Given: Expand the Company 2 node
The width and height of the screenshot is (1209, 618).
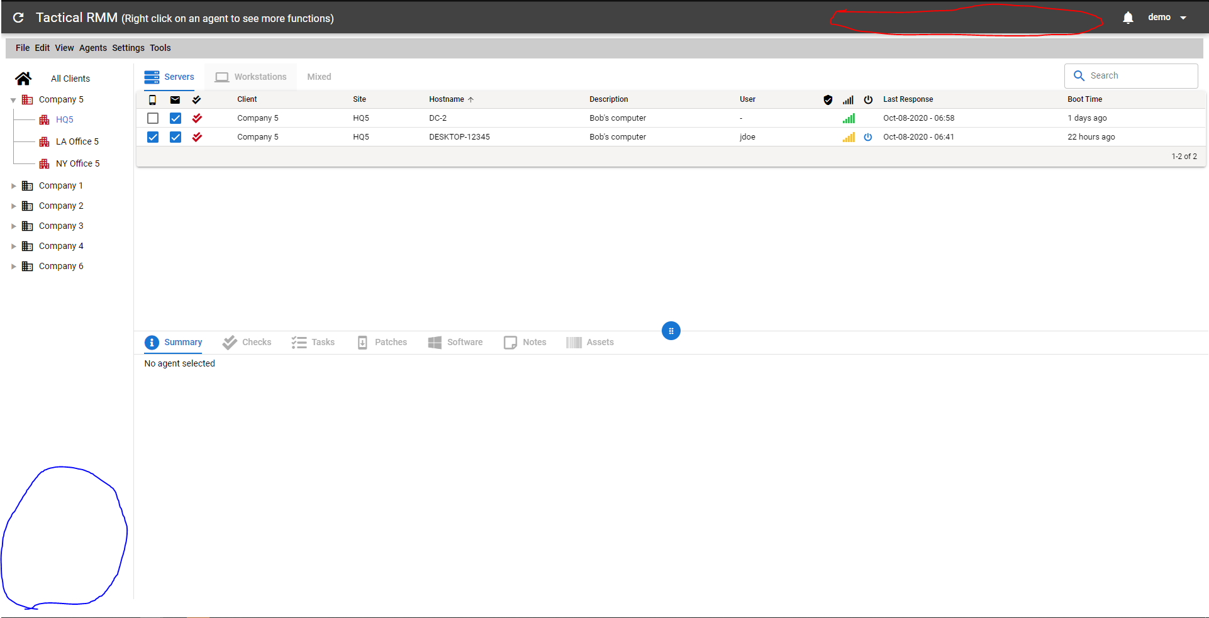Looking at the screenshot, I should tap(13, 206).
